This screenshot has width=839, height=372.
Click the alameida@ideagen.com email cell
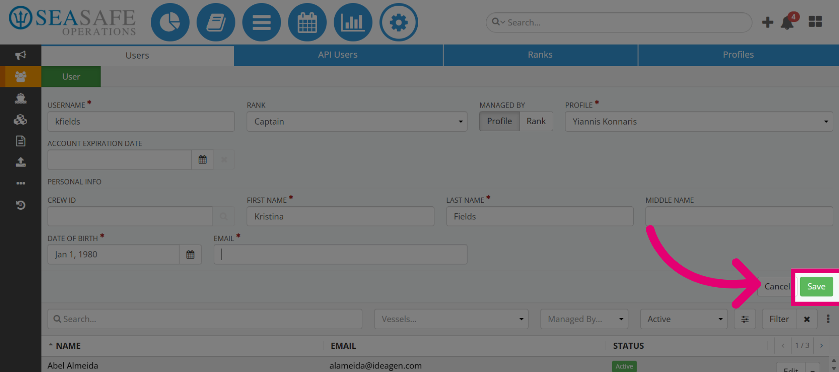[375, 365]
